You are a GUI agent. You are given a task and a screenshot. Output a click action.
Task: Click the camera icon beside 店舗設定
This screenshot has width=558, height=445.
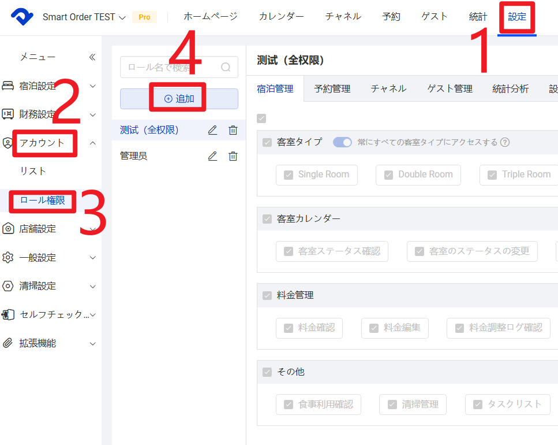[x=8, y=228]
